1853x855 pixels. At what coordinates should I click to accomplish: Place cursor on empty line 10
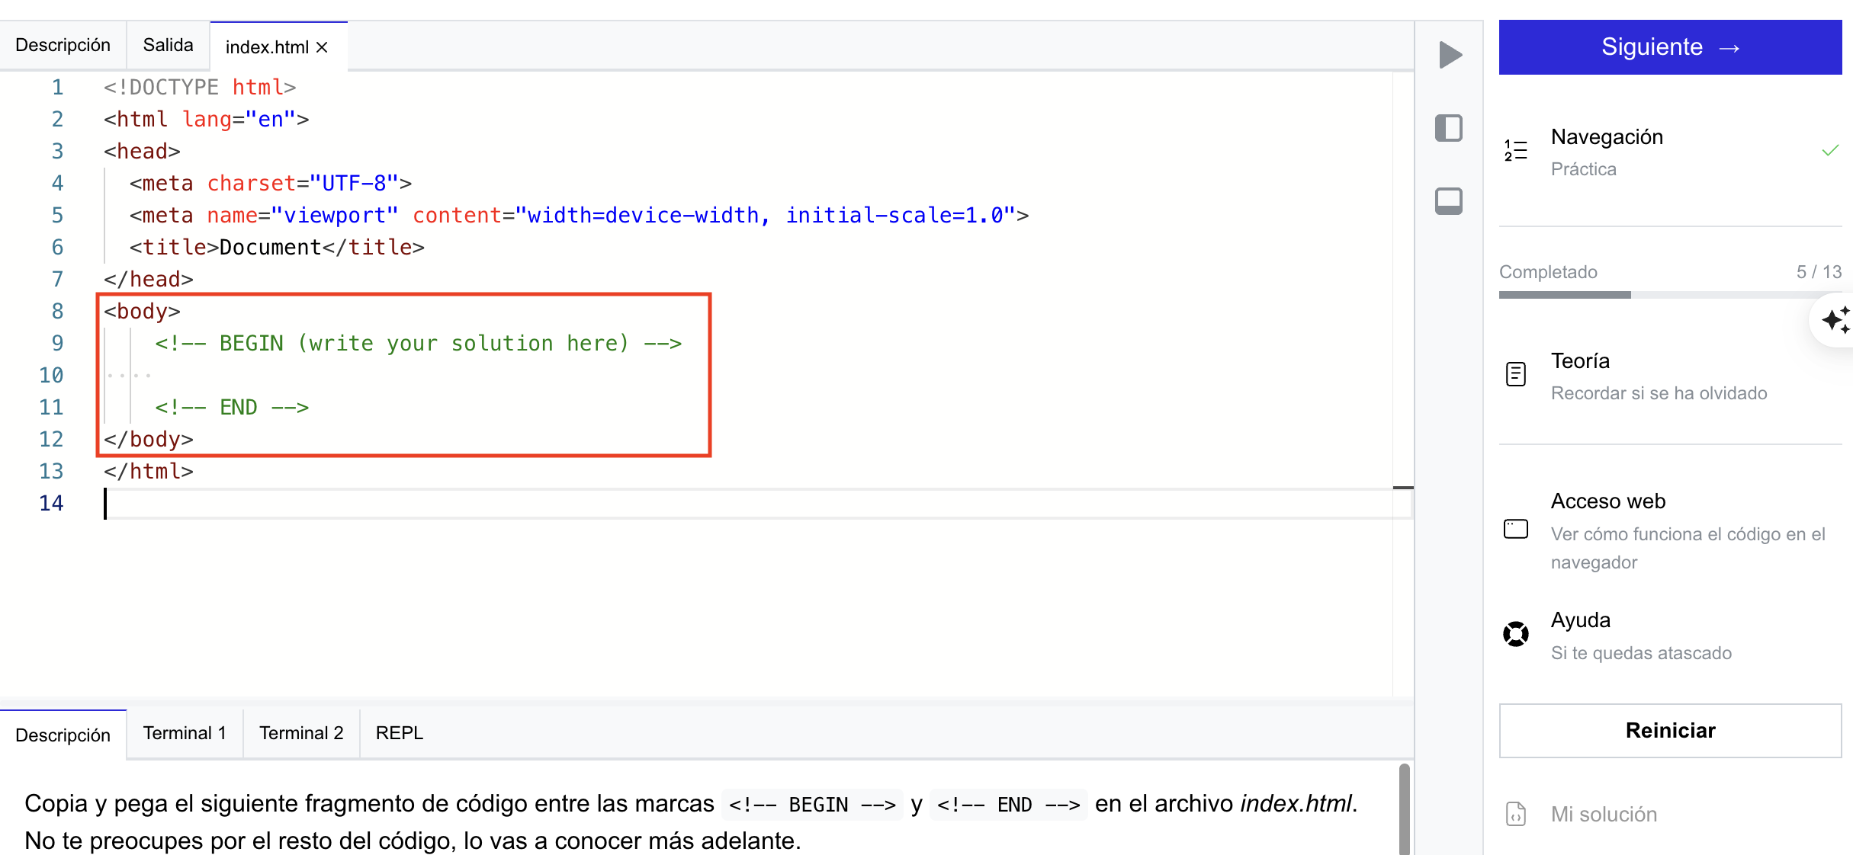tap(305, 375)
